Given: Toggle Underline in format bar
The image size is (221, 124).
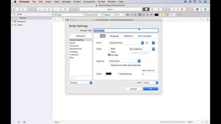Looking at the screenshot, I should [x=135, y=15].
